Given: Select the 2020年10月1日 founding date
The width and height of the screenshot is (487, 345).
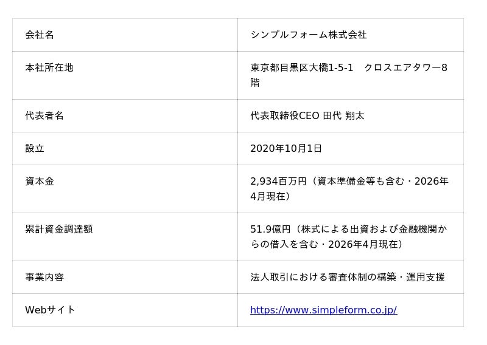Looking at the screenshot, I should click(286, 149).
